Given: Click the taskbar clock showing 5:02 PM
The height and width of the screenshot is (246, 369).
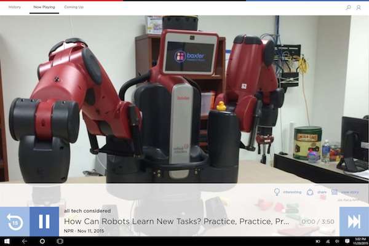Looking at the screenshot, I should 360,241.
